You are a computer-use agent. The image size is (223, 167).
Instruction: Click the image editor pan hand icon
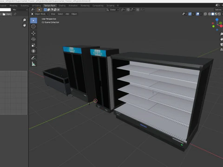point(25,25)
